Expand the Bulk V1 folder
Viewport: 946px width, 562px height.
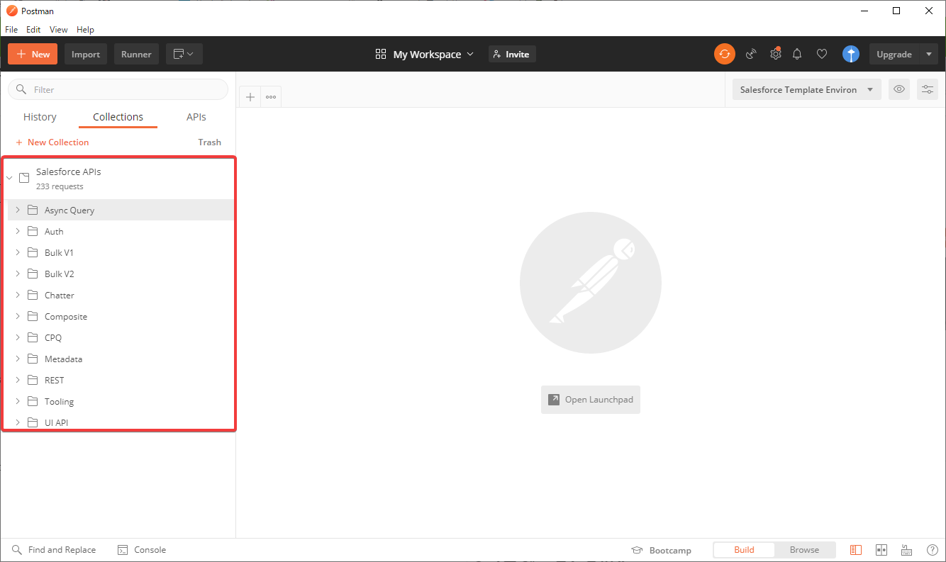click(18, 252)
